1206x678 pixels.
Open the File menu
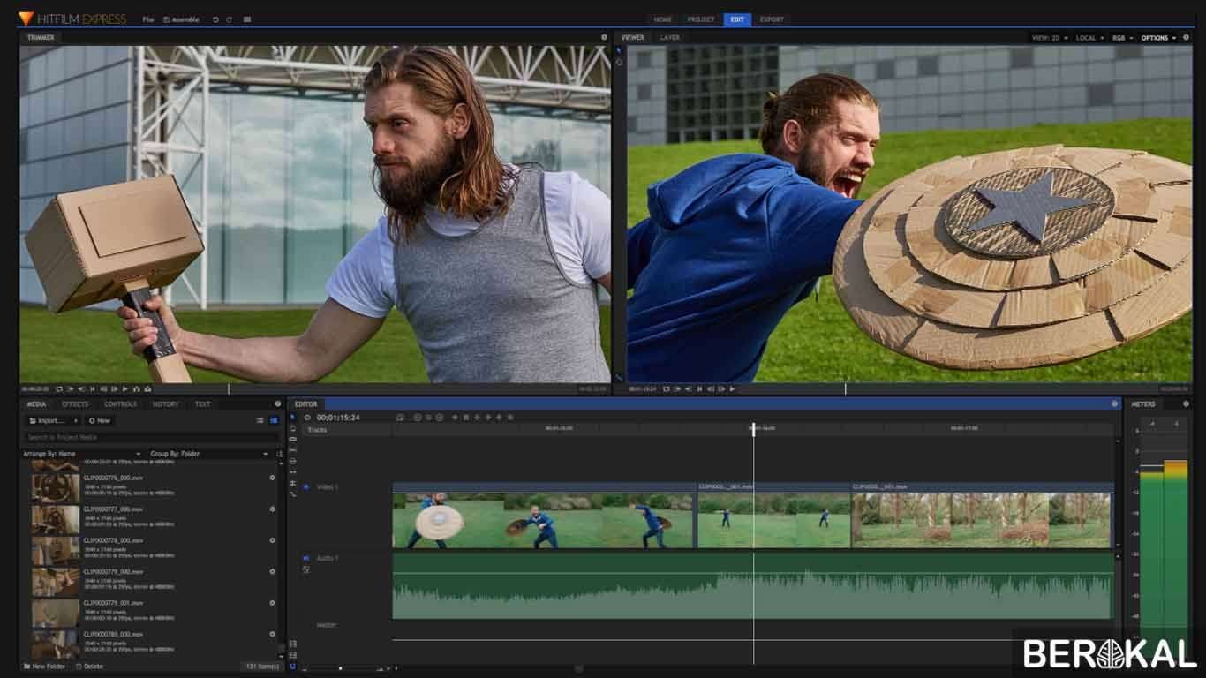[148, 19]
